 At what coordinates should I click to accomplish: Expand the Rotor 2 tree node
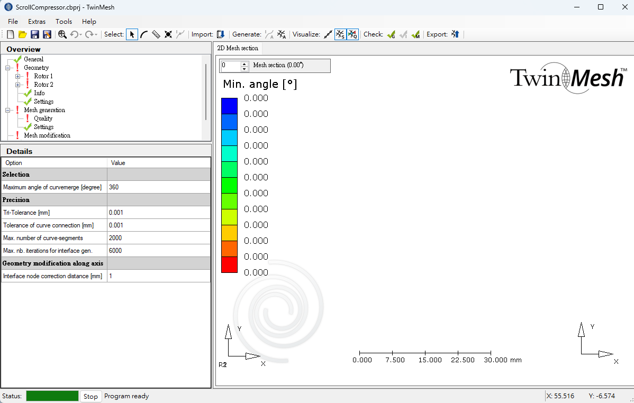click(18, 85)
